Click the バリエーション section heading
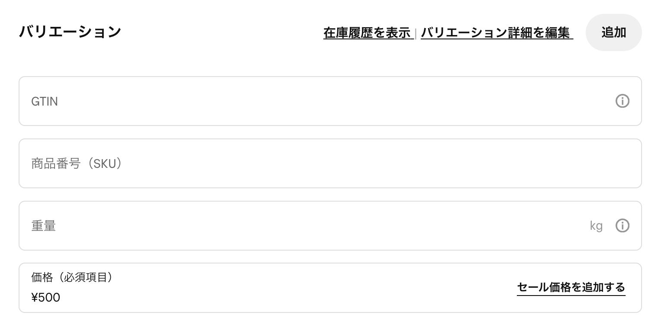 click(x=70, y=31)
